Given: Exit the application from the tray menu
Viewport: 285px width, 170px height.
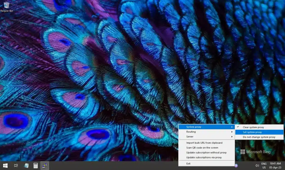Looking at the screenshot, I should click(x=207, y=164).
